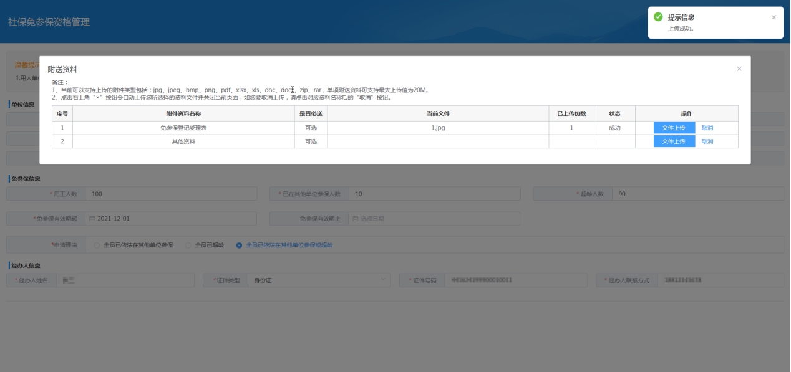Open calendar icon for 免参保有效期止
This screenshot has width=791, height=372.
[356, 219]
